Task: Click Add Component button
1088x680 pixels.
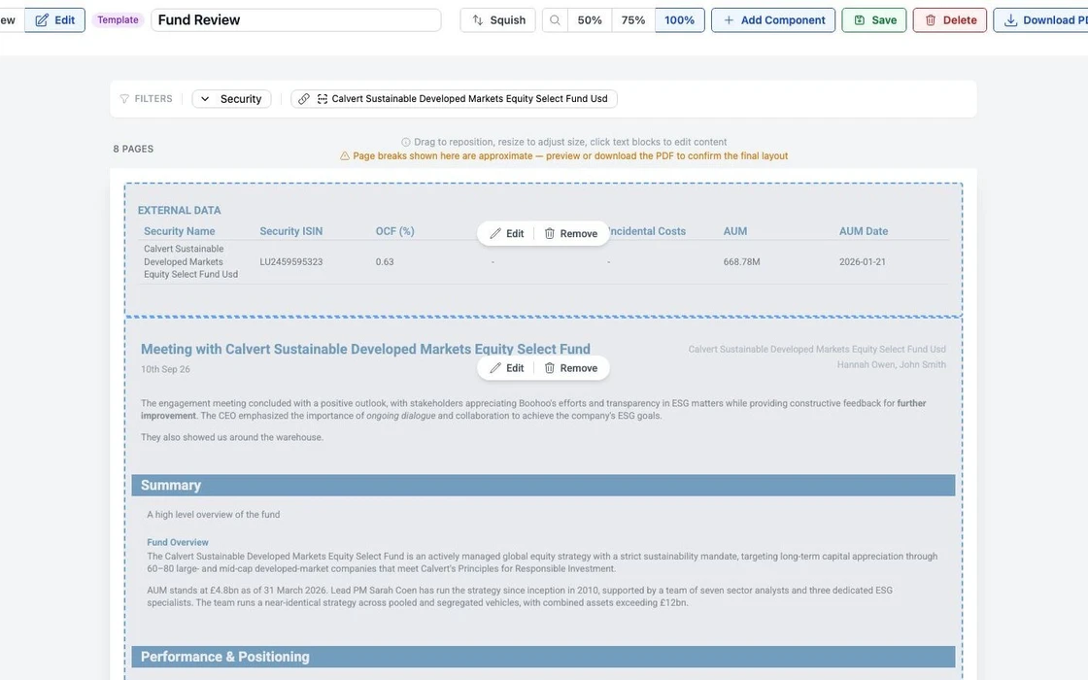Action: [773, 20]
